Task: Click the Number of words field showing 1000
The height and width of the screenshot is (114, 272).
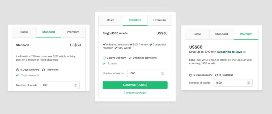Action: point(147,74)
